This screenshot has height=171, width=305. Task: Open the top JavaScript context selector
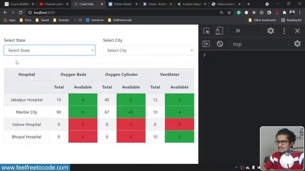pyautogui.click(x=237, y=44)
